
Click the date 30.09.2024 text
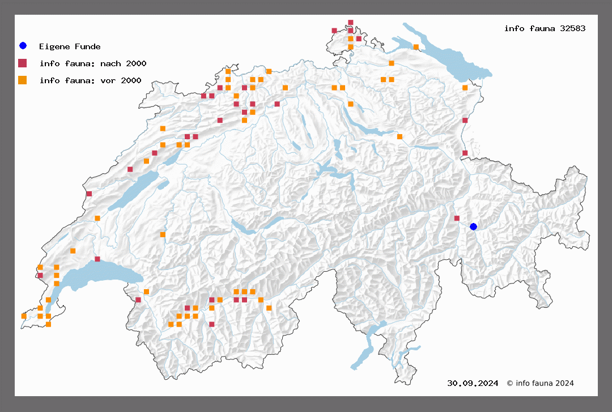473,383
